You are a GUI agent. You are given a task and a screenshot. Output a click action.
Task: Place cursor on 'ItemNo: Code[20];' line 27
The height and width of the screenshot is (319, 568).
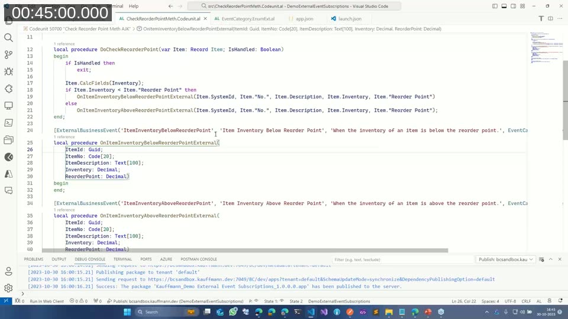tap(89, 156)
